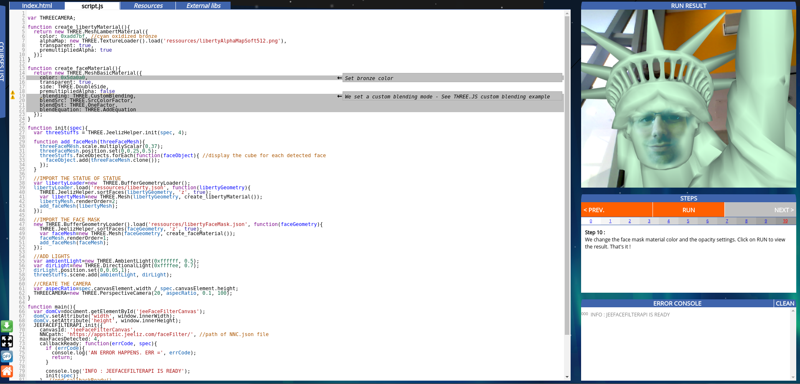Click the code editor scrollbar down arrow
The width and height of the screenshot is (800, 384).
567,377
